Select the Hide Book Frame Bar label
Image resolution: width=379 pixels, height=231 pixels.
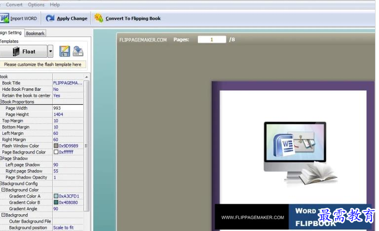pyautogui.click(x=22, y=89)
